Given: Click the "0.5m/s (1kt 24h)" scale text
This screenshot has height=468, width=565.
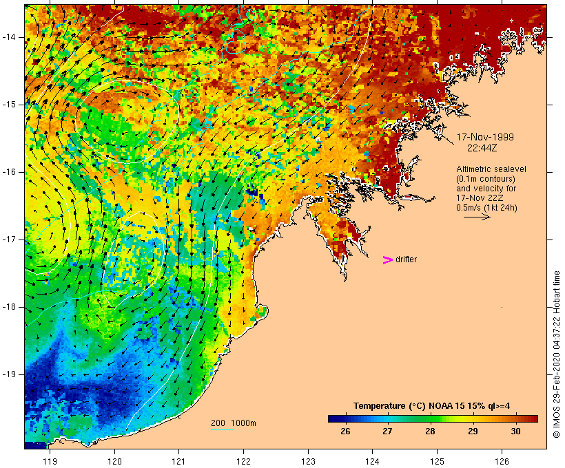Looking at the screenshot, I should point(486,208).
